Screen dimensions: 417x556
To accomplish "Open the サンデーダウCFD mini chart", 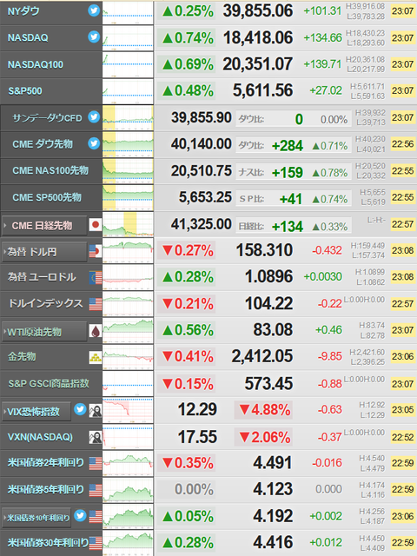I will [128, 118].
